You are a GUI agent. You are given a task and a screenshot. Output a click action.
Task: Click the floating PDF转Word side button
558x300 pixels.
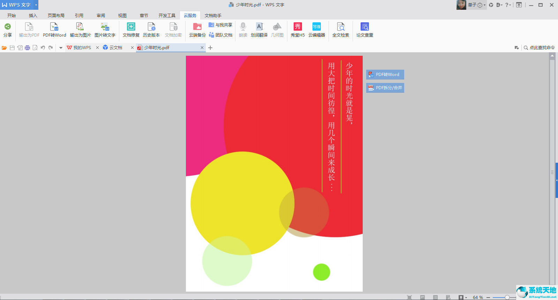(x=385, y=75)
